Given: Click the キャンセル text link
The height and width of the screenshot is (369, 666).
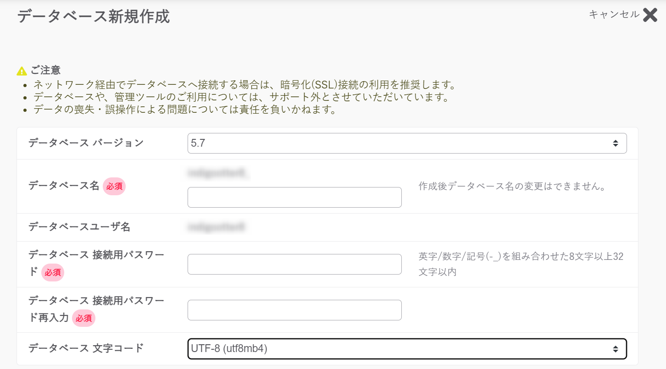Looking at the screenshot, I should click(x=614, y=15).
